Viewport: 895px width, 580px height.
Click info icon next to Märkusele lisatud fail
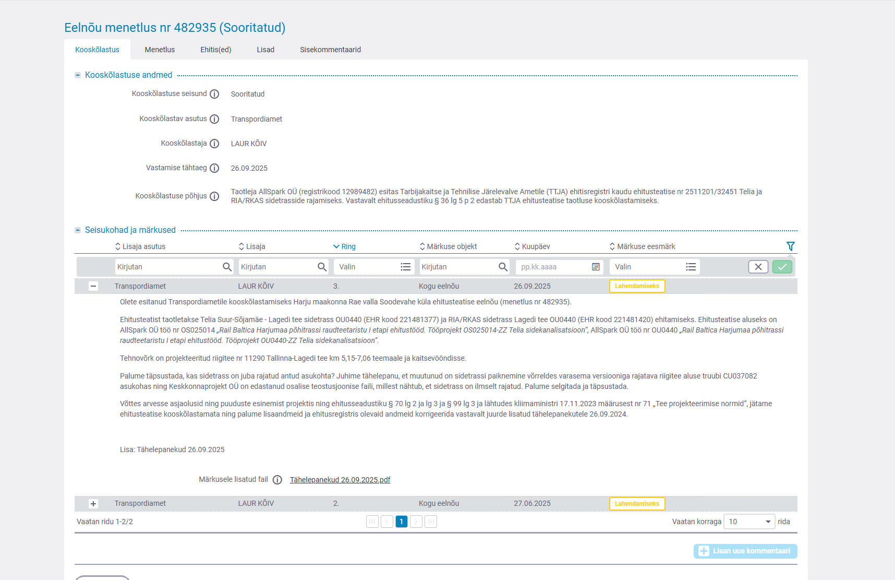[x=277, y=480]
